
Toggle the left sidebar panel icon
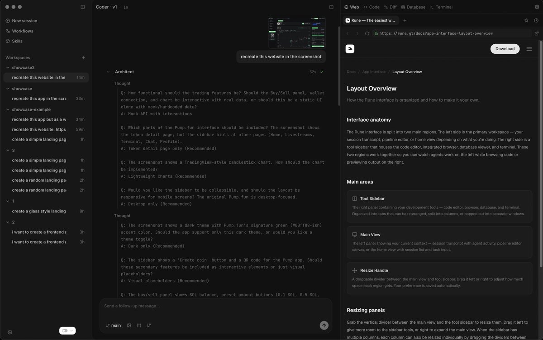point(82,7)
